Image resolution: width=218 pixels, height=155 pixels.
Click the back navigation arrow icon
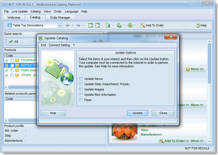point(68,25)
